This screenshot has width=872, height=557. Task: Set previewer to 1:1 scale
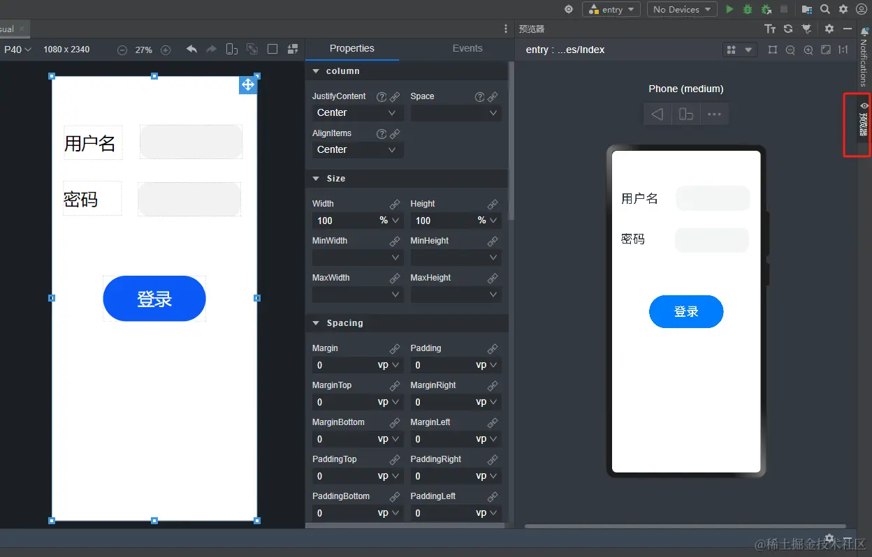coord(843,50)
